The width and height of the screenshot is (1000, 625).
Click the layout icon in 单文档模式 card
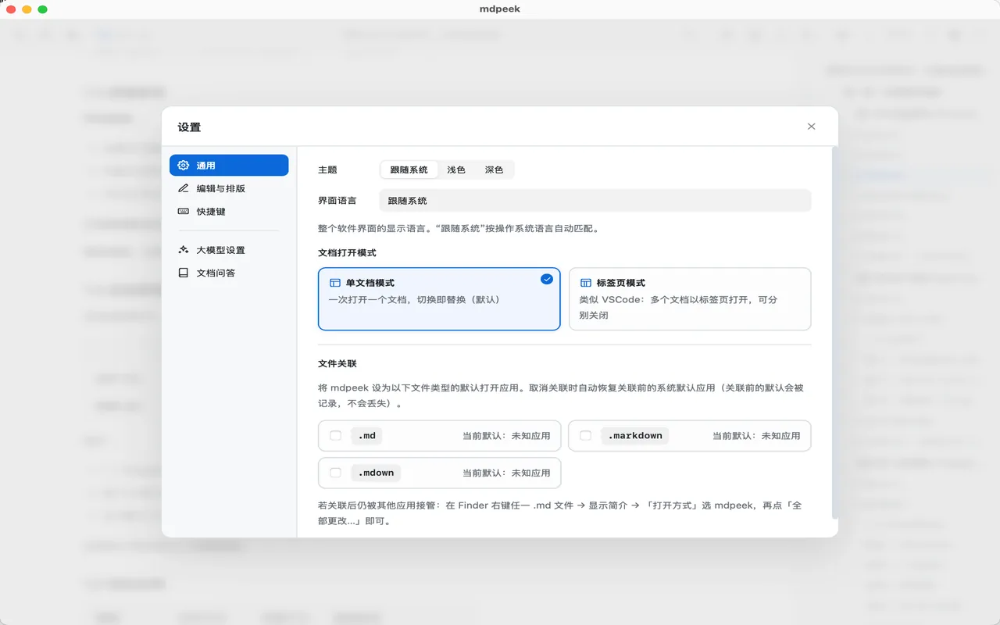[335, 283]
